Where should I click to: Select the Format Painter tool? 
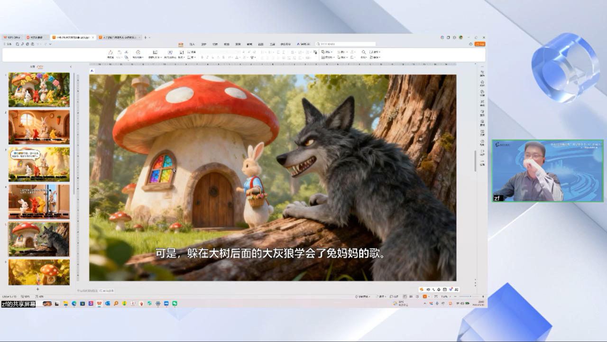tap(110, 54)
